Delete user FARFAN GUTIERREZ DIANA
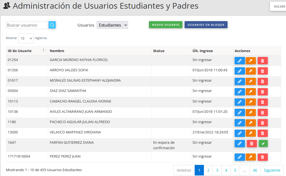This screenshot has width=286, height=176. [251, 143]
